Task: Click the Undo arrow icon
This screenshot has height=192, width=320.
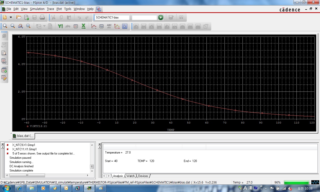Action: click(79, 17)
